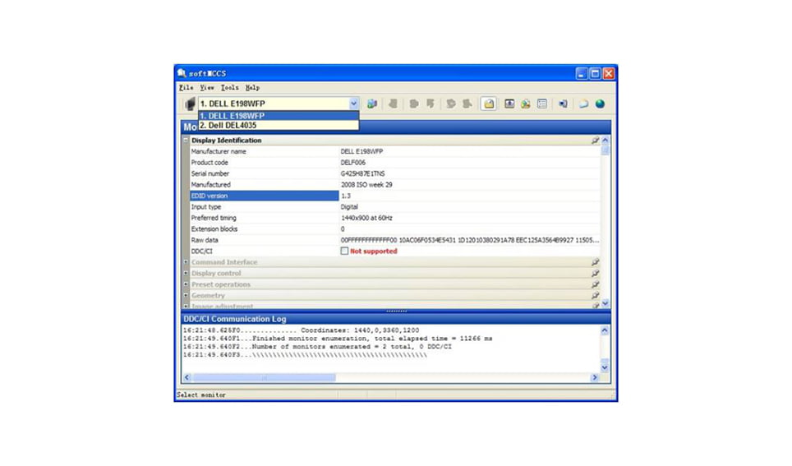The width and height of the screenshot is (792, 466).
Task: Click the communication log scroll-down arrow
Action: coord(605,367)
